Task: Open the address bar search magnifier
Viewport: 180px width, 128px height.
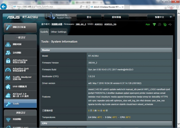Action: click(81, 7)
